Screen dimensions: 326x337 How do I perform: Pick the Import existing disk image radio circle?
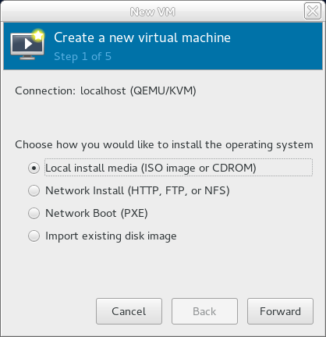pyautogui.click(x=34, y=236)
